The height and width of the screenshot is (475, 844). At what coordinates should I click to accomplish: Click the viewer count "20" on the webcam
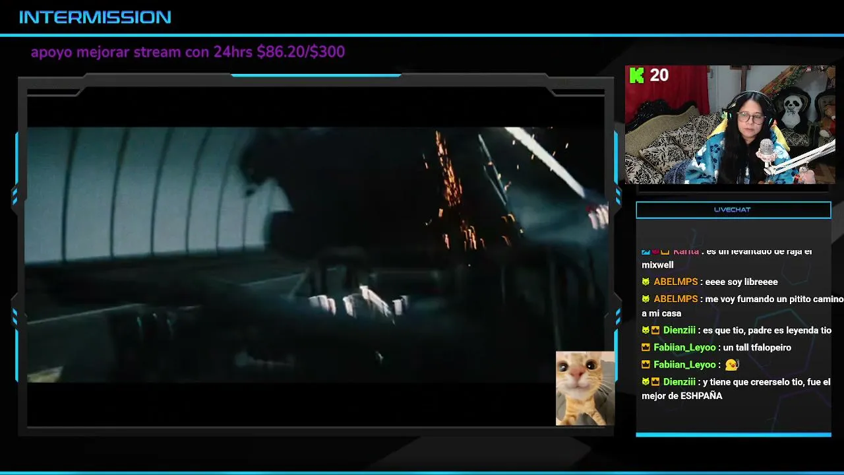click(659, 75)
